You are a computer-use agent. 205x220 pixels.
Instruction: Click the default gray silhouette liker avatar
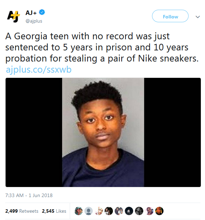pyautogui.click(x=89, y=211)
